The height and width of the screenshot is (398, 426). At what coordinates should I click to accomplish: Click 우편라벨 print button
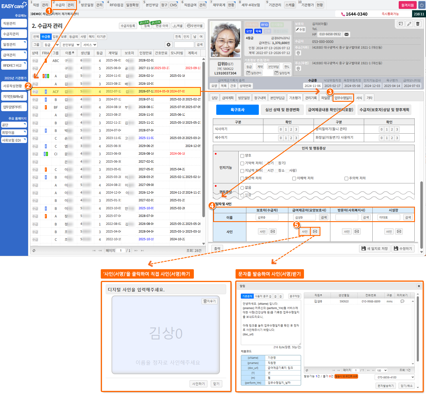pos(195,26)
